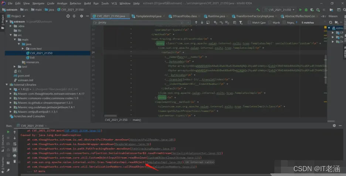Click main() in editor breadcrumb

pyautogui.click(x=137, y=120)
